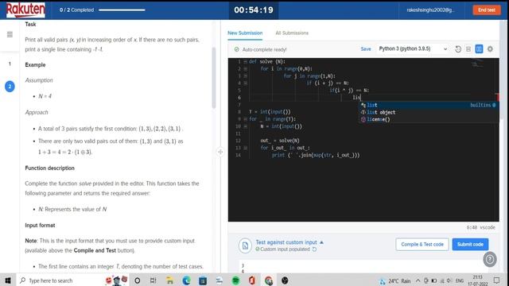Click the user email account label
Viewport: 509px width, 286px height.
430,10
